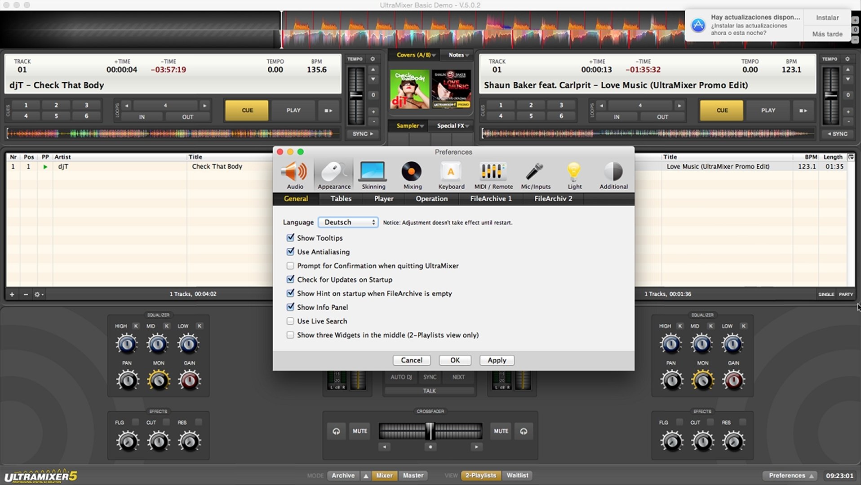The width and height of the screenshot is (861, 485).
Task: Open the Additional preferences section
Action: point(613,176)
